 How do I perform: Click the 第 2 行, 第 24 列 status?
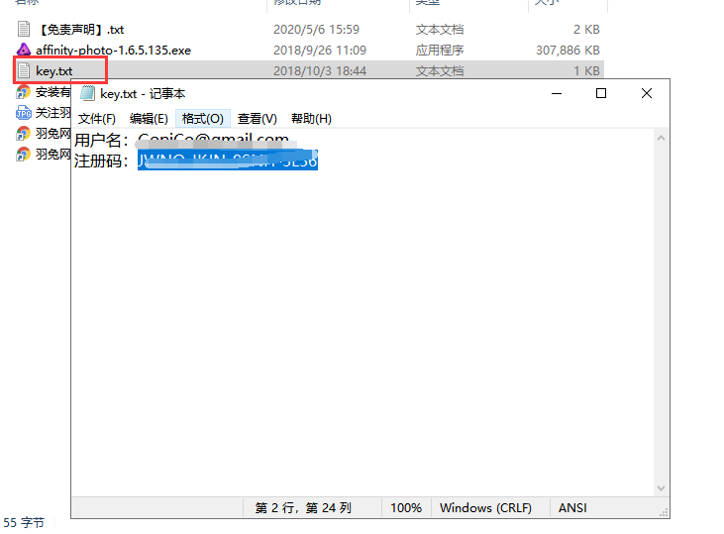pyautogui.click(x=303, y=508)
